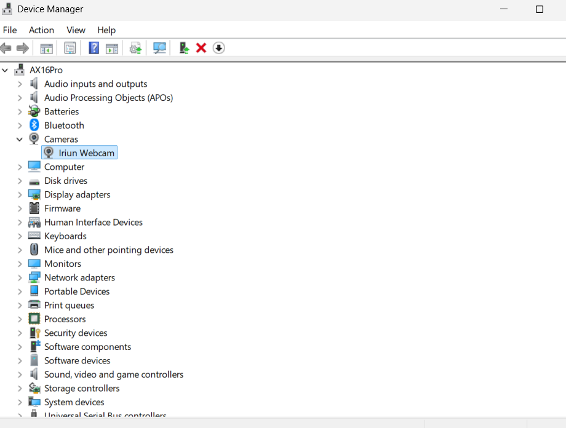Click the Update device driver toolbar icon

pos(136,48)
